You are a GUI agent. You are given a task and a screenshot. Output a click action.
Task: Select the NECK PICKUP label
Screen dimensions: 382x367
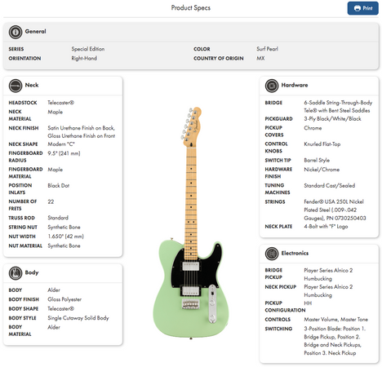(x=281, y=287)
